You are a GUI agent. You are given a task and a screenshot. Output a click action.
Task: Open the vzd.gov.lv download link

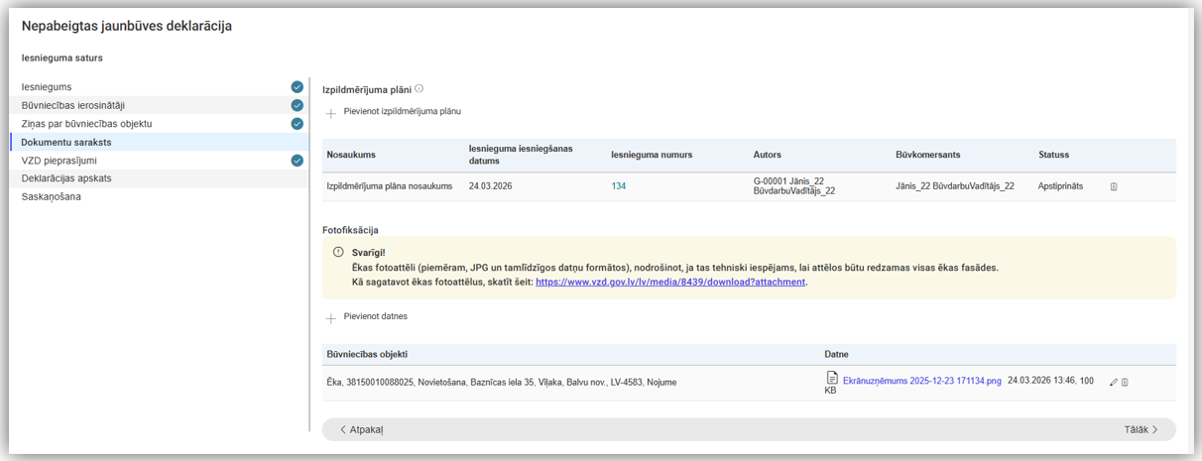click(x=670, y=283)
